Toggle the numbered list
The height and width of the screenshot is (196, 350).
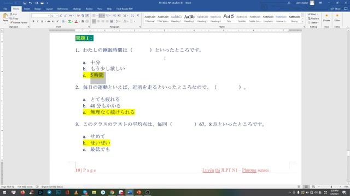pyautogui.click(x=101, y=16)
